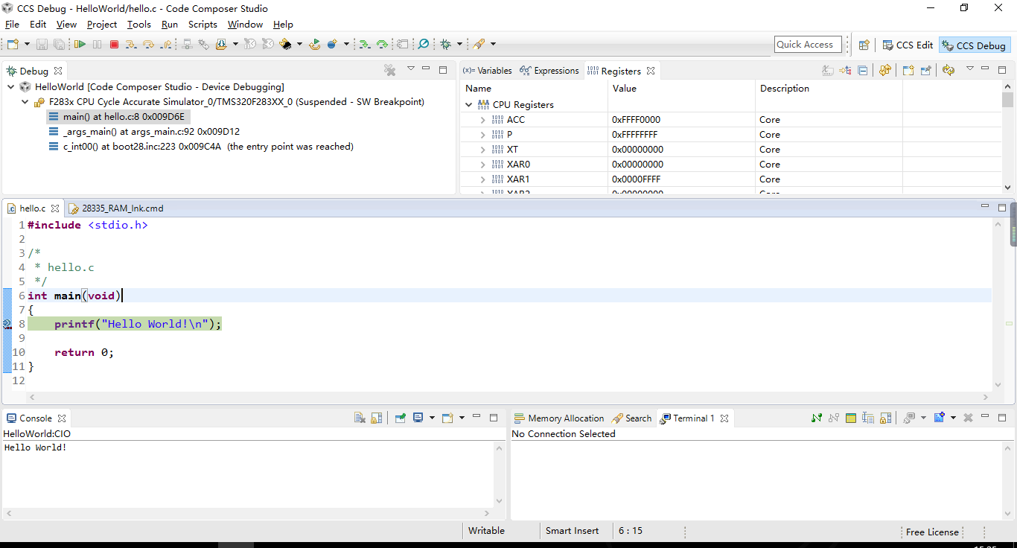Click the magnifier Search toolbar icon
This screenshot has height=548, width=1017.
pyautogui.click(x=423, y=45)
